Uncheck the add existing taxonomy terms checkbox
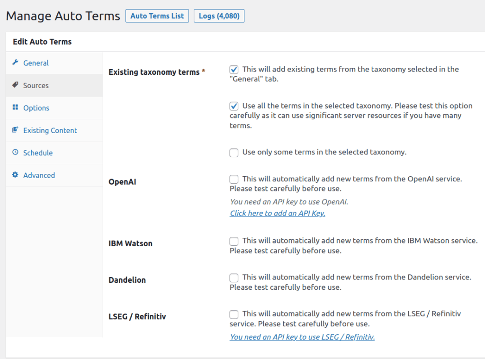 tap(234, 70)
